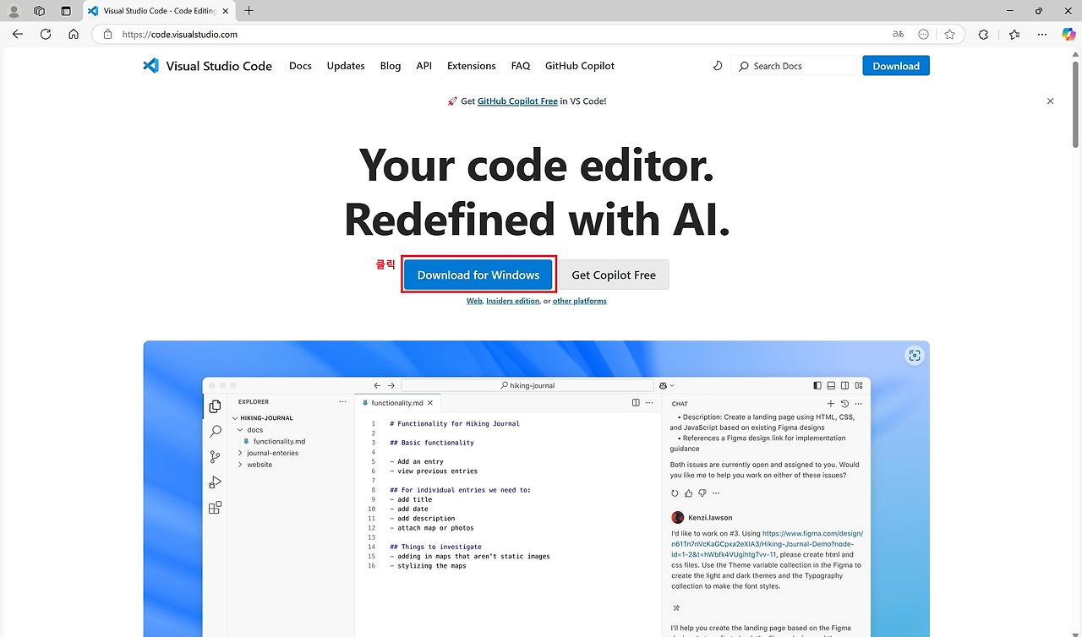Toggle the primary side bar layout icon
The width and height of the screenshot is (1082, 637).
(817, 385)
